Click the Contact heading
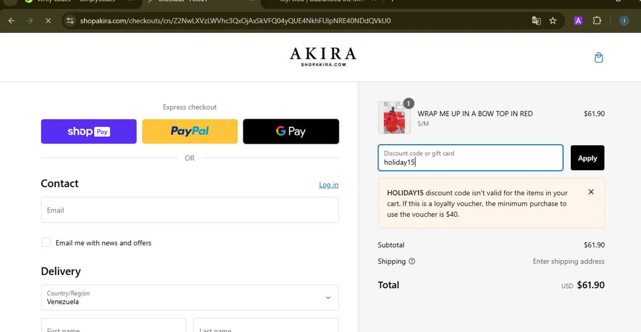The height and width of the screenshot is (332, 641). tap(60, 183)
